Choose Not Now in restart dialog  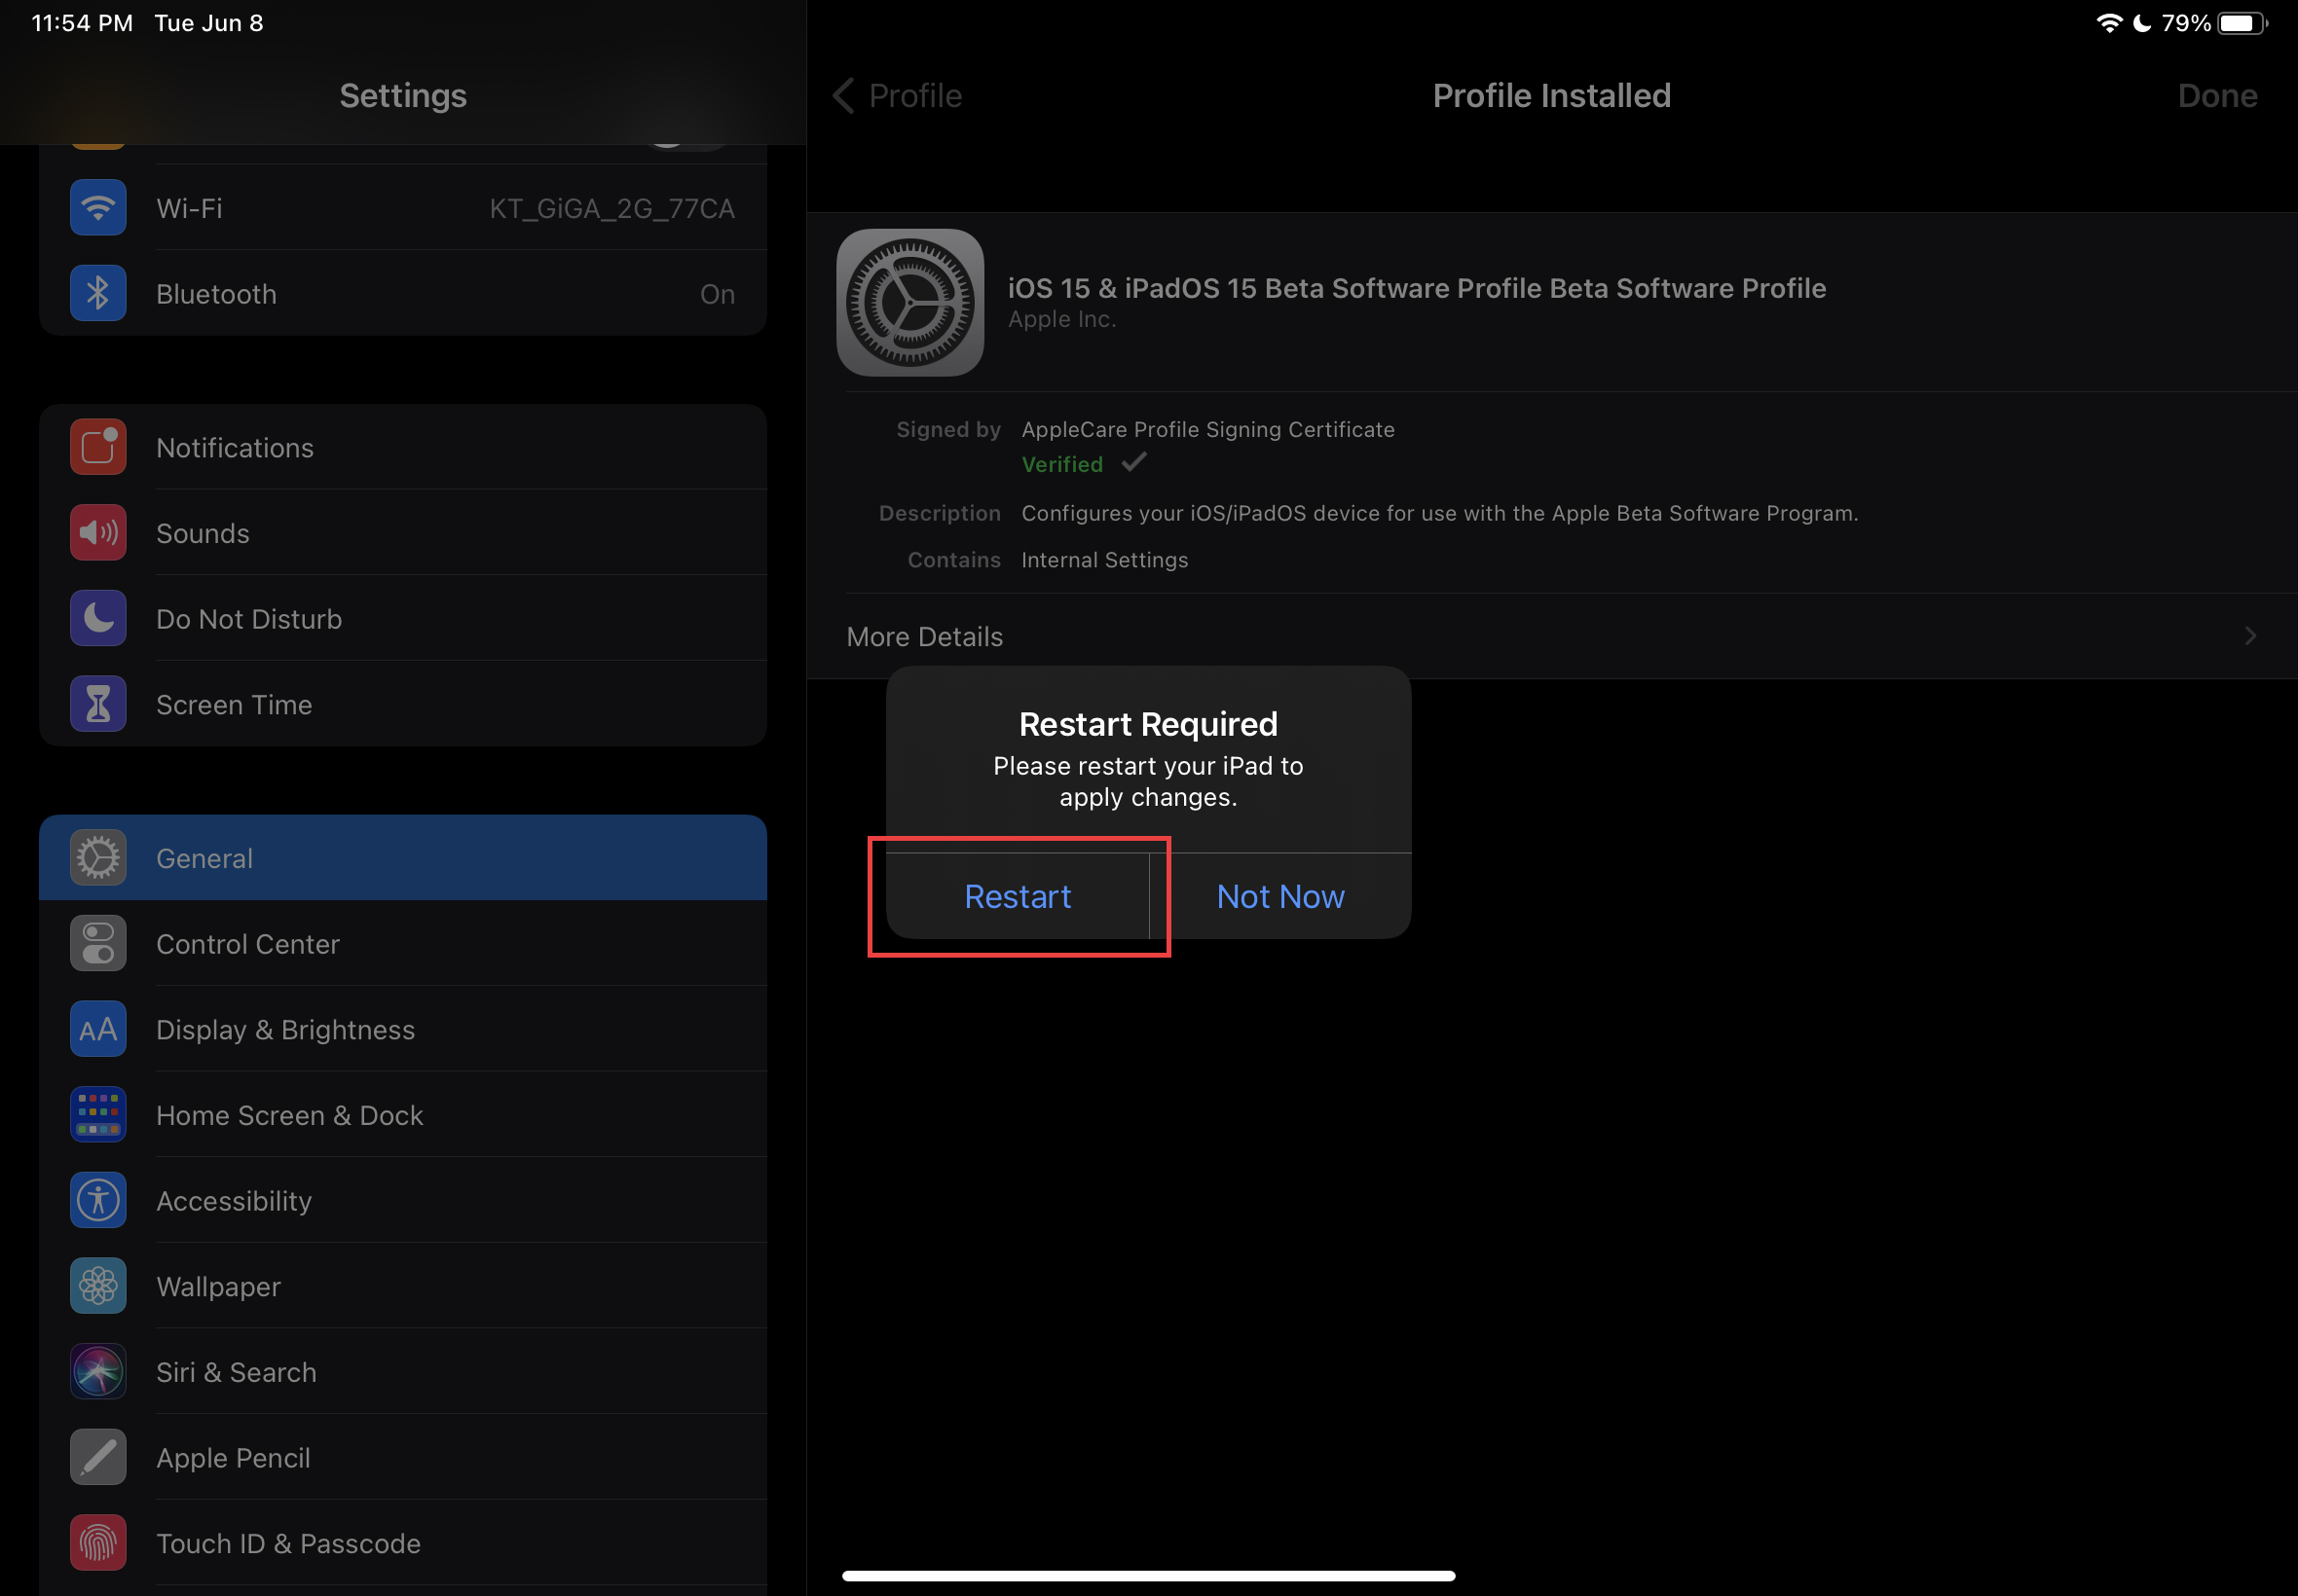(1279, 896)
